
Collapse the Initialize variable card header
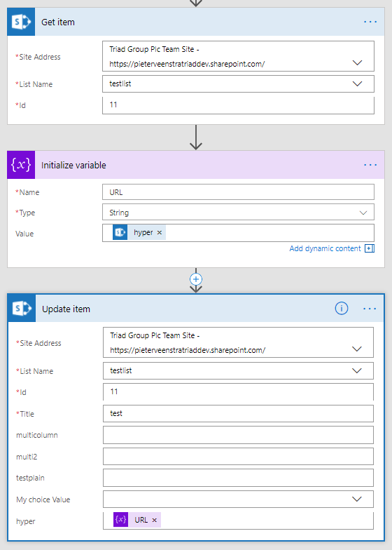196,165
